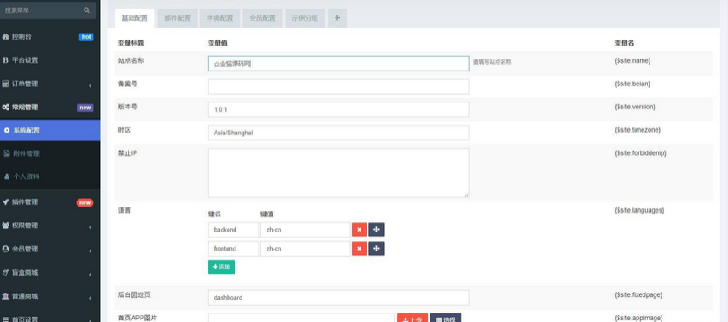Click the purple new badge beside 常规管理
Viewport: 728px width, 322px height.
tap(85, 108)
